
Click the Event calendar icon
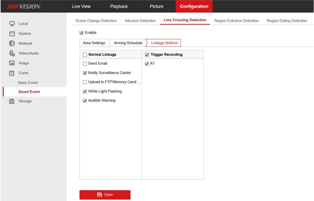coord(12,73)
